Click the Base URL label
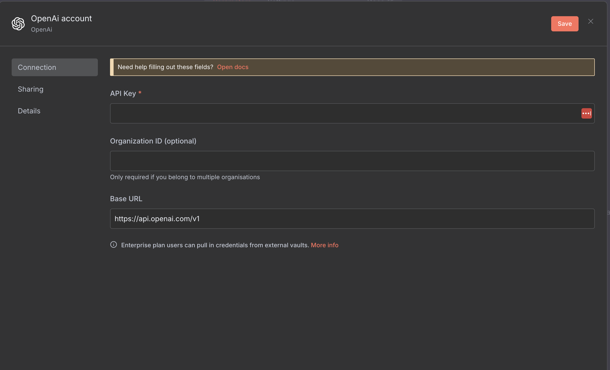Image resolution: width=610 pixels, height=370 pixels. [126, 199]
